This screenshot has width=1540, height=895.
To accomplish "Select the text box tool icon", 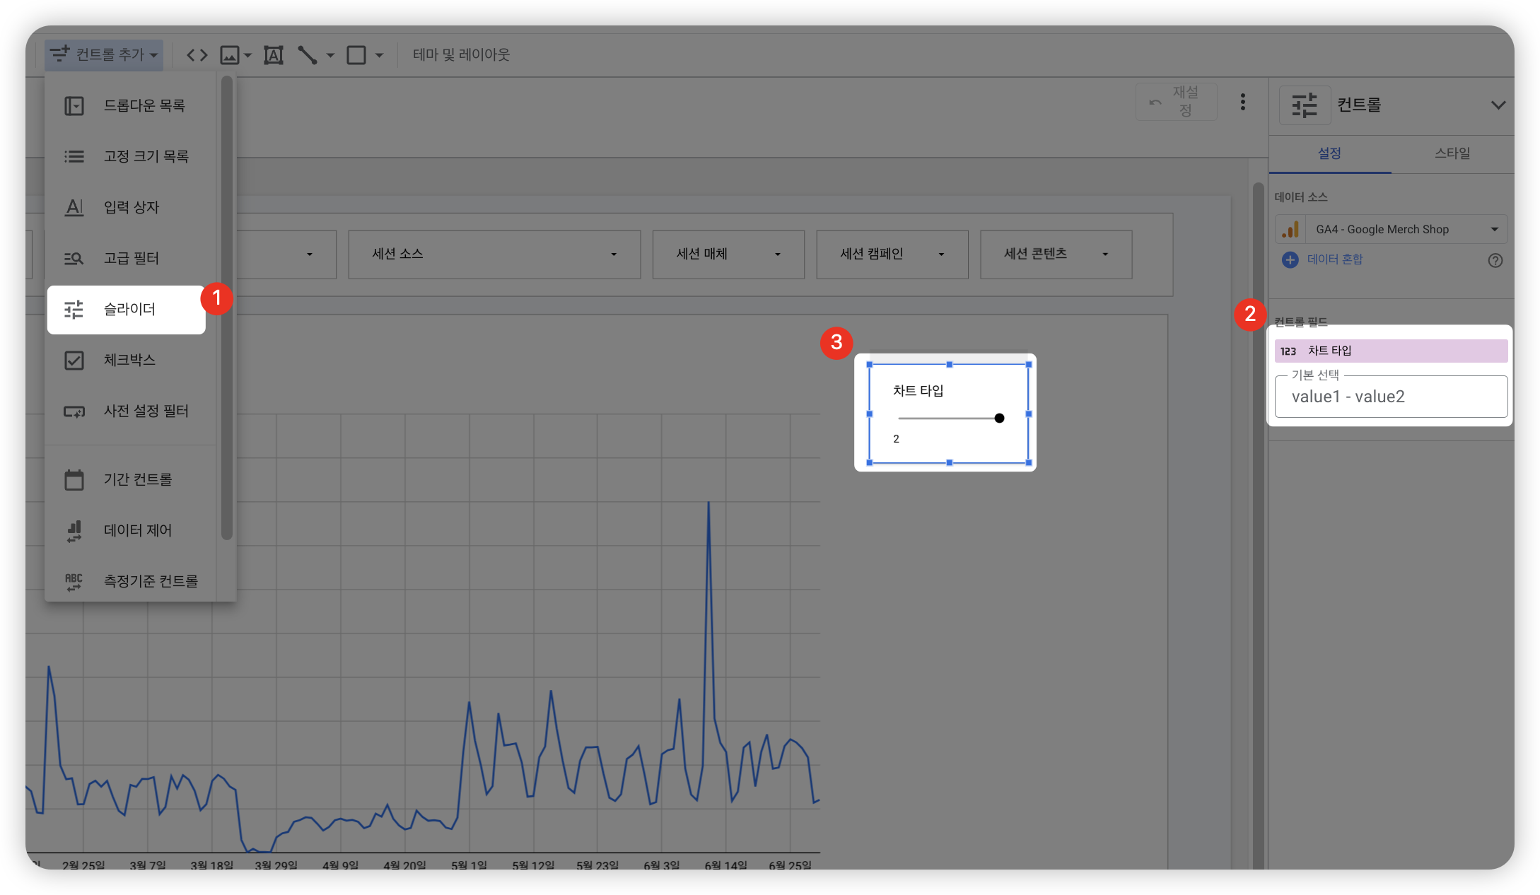I will click(x=274, y=54).
